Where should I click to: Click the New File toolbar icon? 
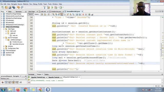(3, 7)
